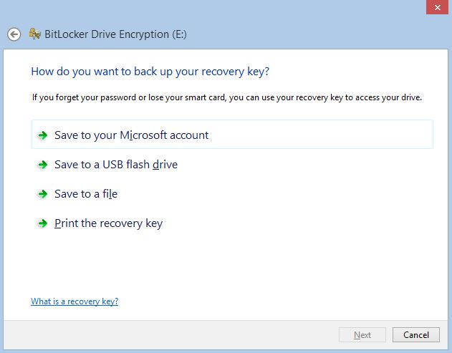Choose Save to your Microsoft account
The width and height of the screenshot is (452, 353).
232,135
